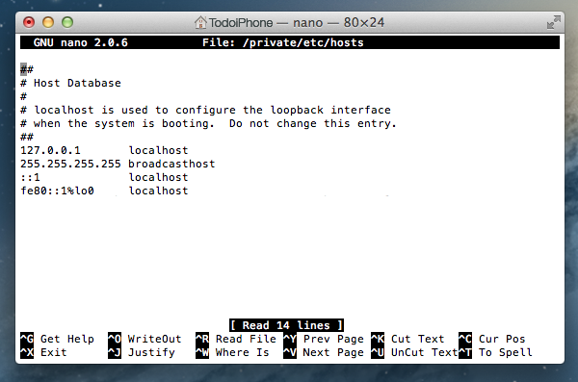Click 'localhost' on the fe80::1%lo0 line
The image size is (578, 382).
point(158,191)
